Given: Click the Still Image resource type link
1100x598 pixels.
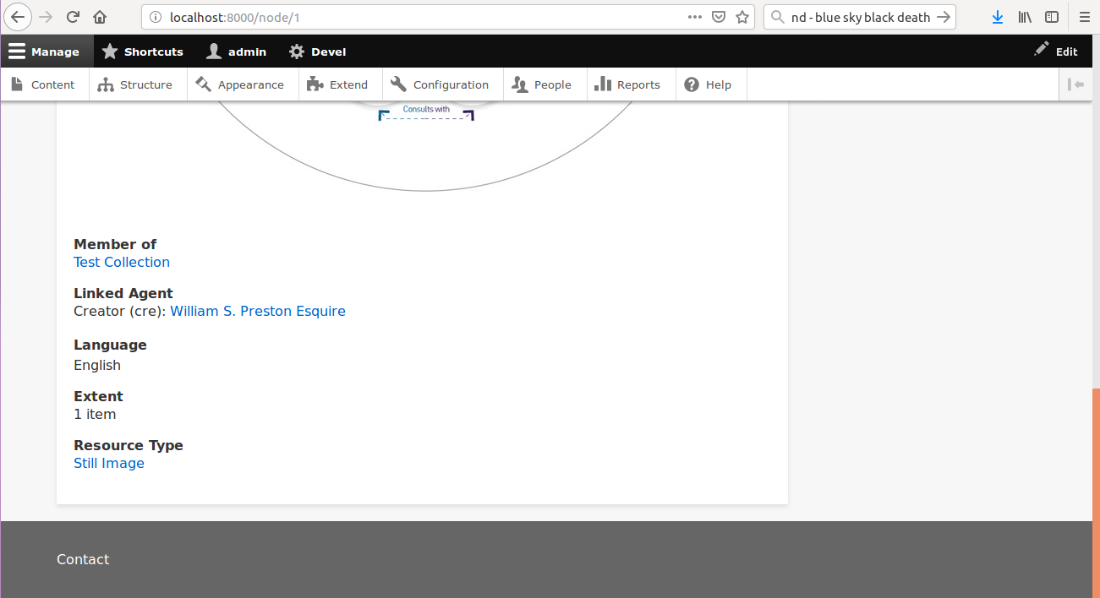Looking at the screenshot, I should click(109, 463).
